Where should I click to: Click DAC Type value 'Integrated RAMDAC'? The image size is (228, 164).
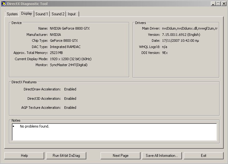[x=65, y=47]
